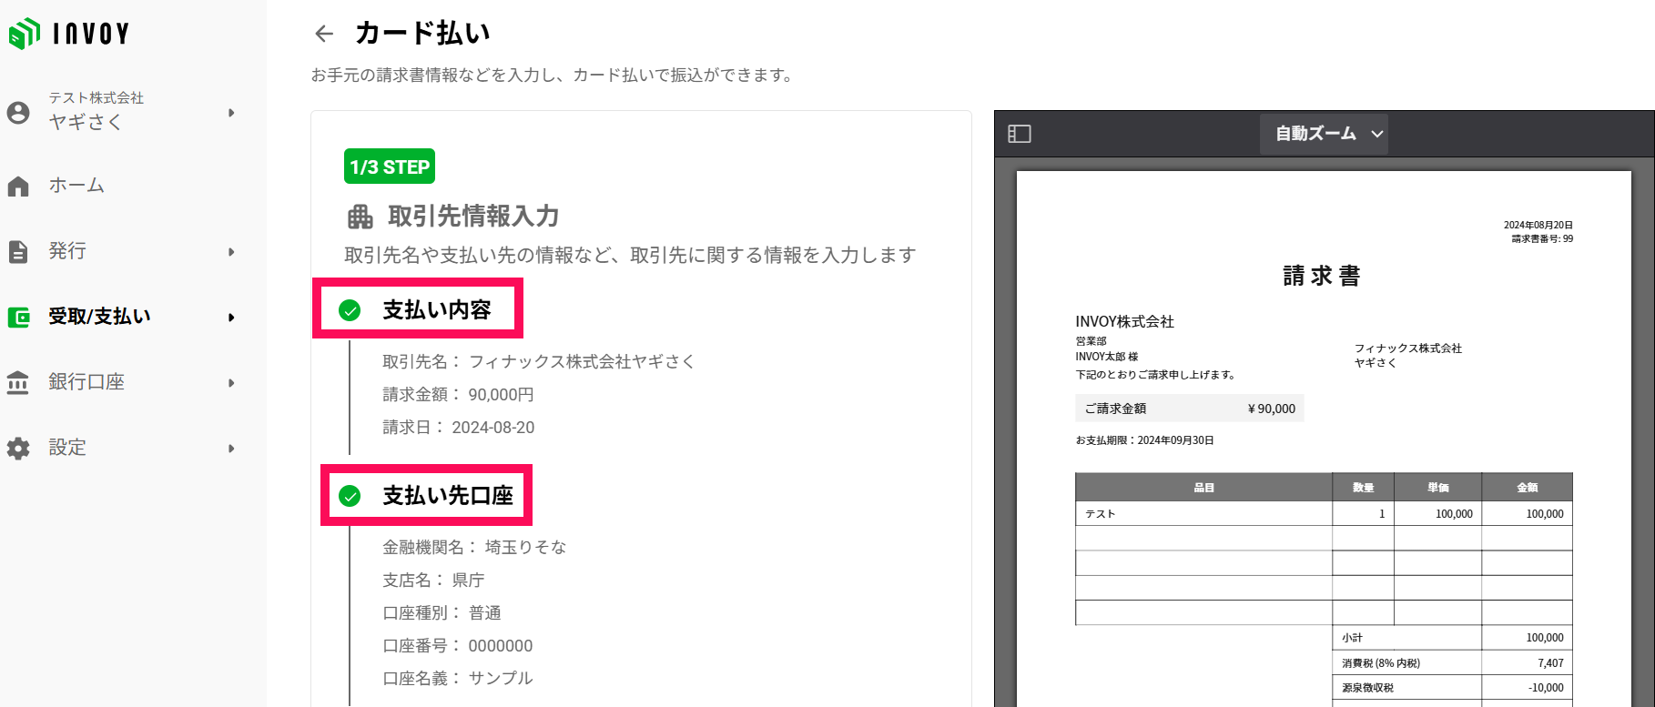Click 口座番号： 0000000 line
1655x707 pixels.
458,646
